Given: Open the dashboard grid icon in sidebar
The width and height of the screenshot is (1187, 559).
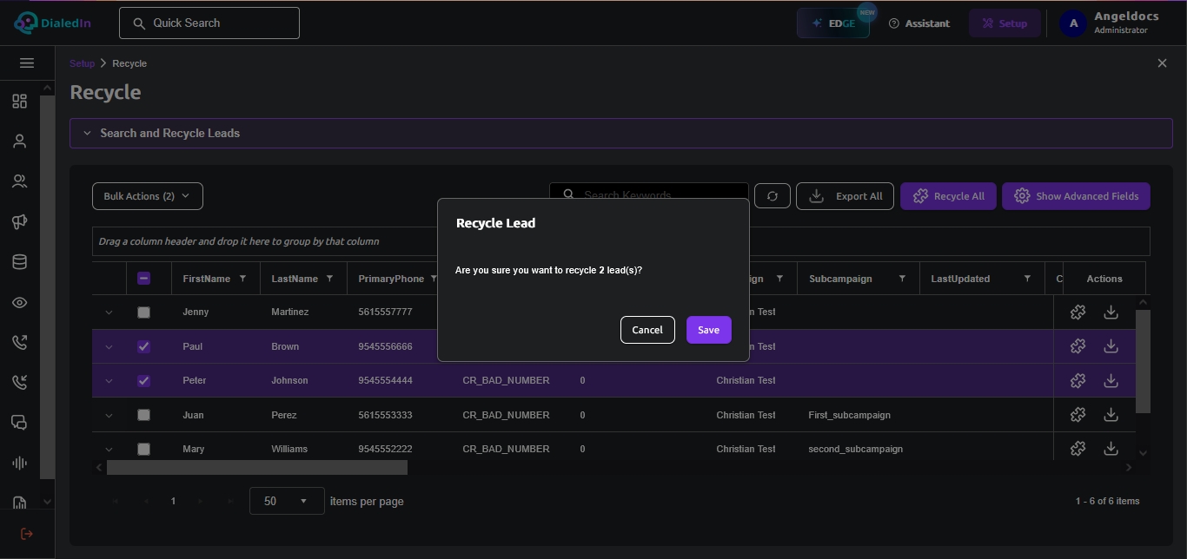Looking at the screenshot, I should pyautogui.click(x=19, y=102).
